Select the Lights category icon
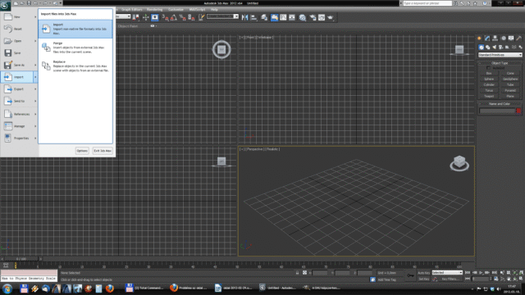This screenshot has height=295, width=525. 494,48
